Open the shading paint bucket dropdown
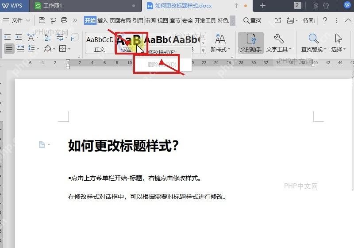This screenshot has height=248, width=354. point(49,48)
